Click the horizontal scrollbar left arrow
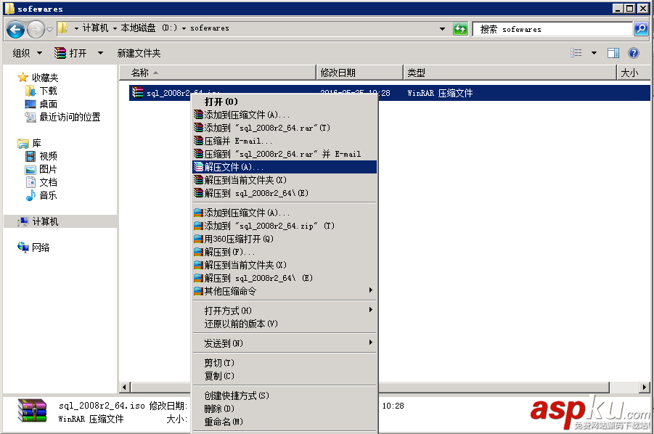654x434 pixels. click(124, 387)
